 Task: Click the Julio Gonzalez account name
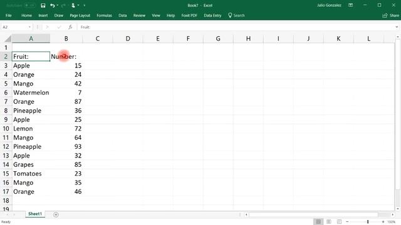329,5
